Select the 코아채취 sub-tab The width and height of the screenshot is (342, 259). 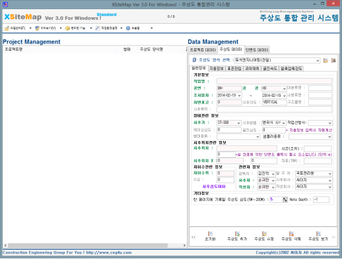[x=252, y=69]
